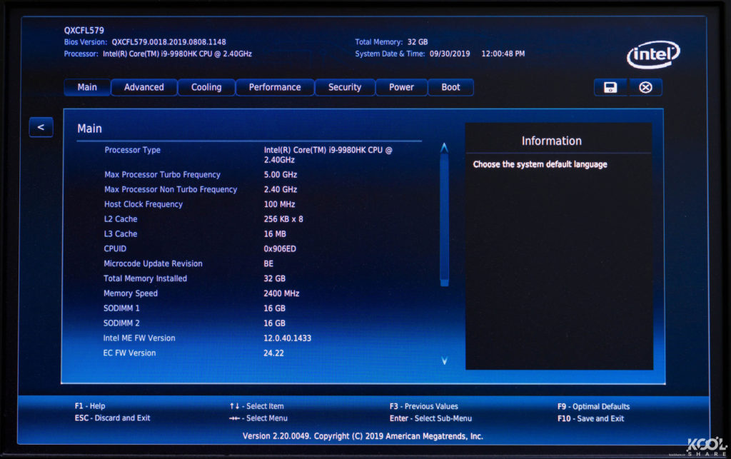Click Enter - Select Sub-Menu hint
The width and height of the screenshot is (731, 459).
coord(430,418)
